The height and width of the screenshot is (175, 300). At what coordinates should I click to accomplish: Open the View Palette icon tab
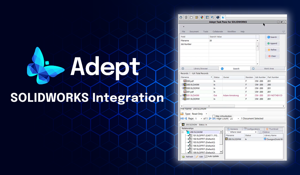pos(197,17)
